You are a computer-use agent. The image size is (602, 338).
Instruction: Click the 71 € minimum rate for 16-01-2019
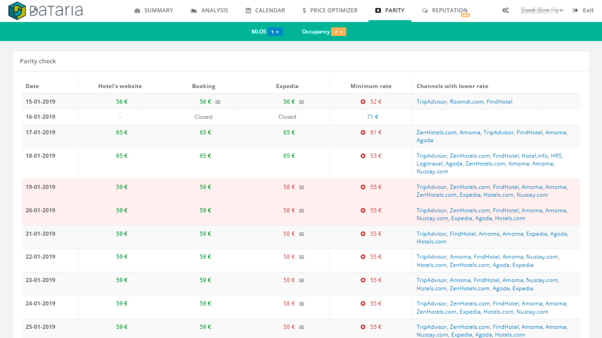coord(372,117)
